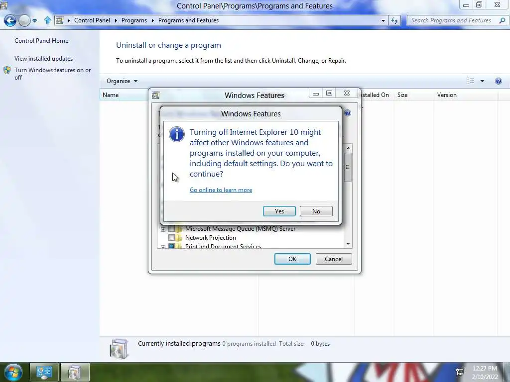The image size is (510, 382).
Task: Click the Windows Features title bar icon
Action: click(156, 95)
